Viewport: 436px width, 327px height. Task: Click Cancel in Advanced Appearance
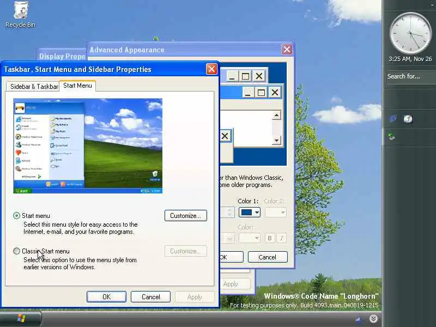pyautogui.click(x=268, y=257)
